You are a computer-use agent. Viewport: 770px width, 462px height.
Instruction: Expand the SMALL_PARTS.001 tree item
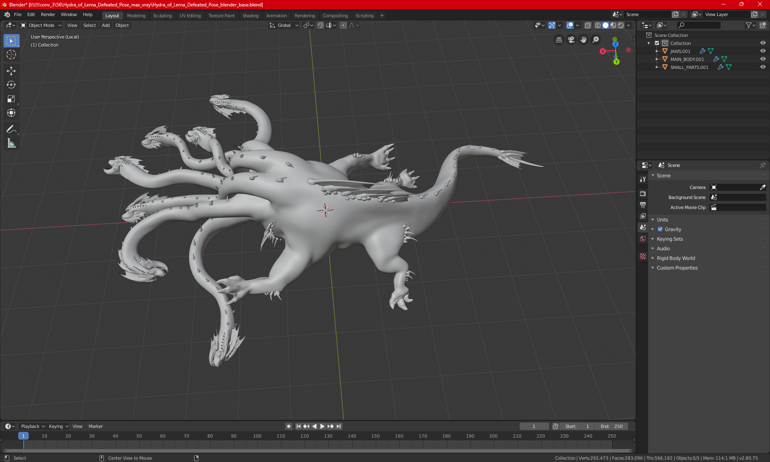coord(657,67)
